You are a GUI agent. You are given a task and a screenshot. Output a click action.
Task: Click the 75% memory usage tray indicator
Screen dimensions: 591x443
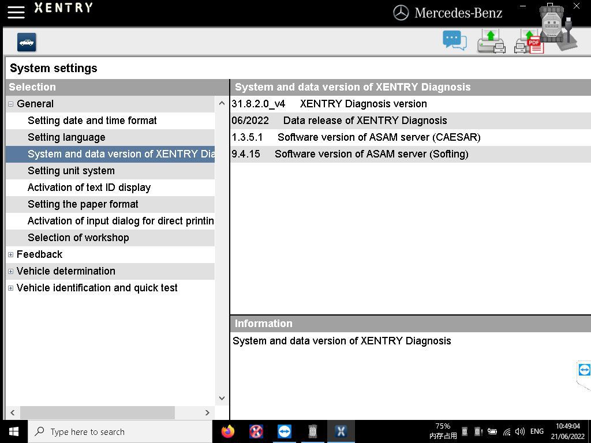pyautogui.click(x=443, y=431)
